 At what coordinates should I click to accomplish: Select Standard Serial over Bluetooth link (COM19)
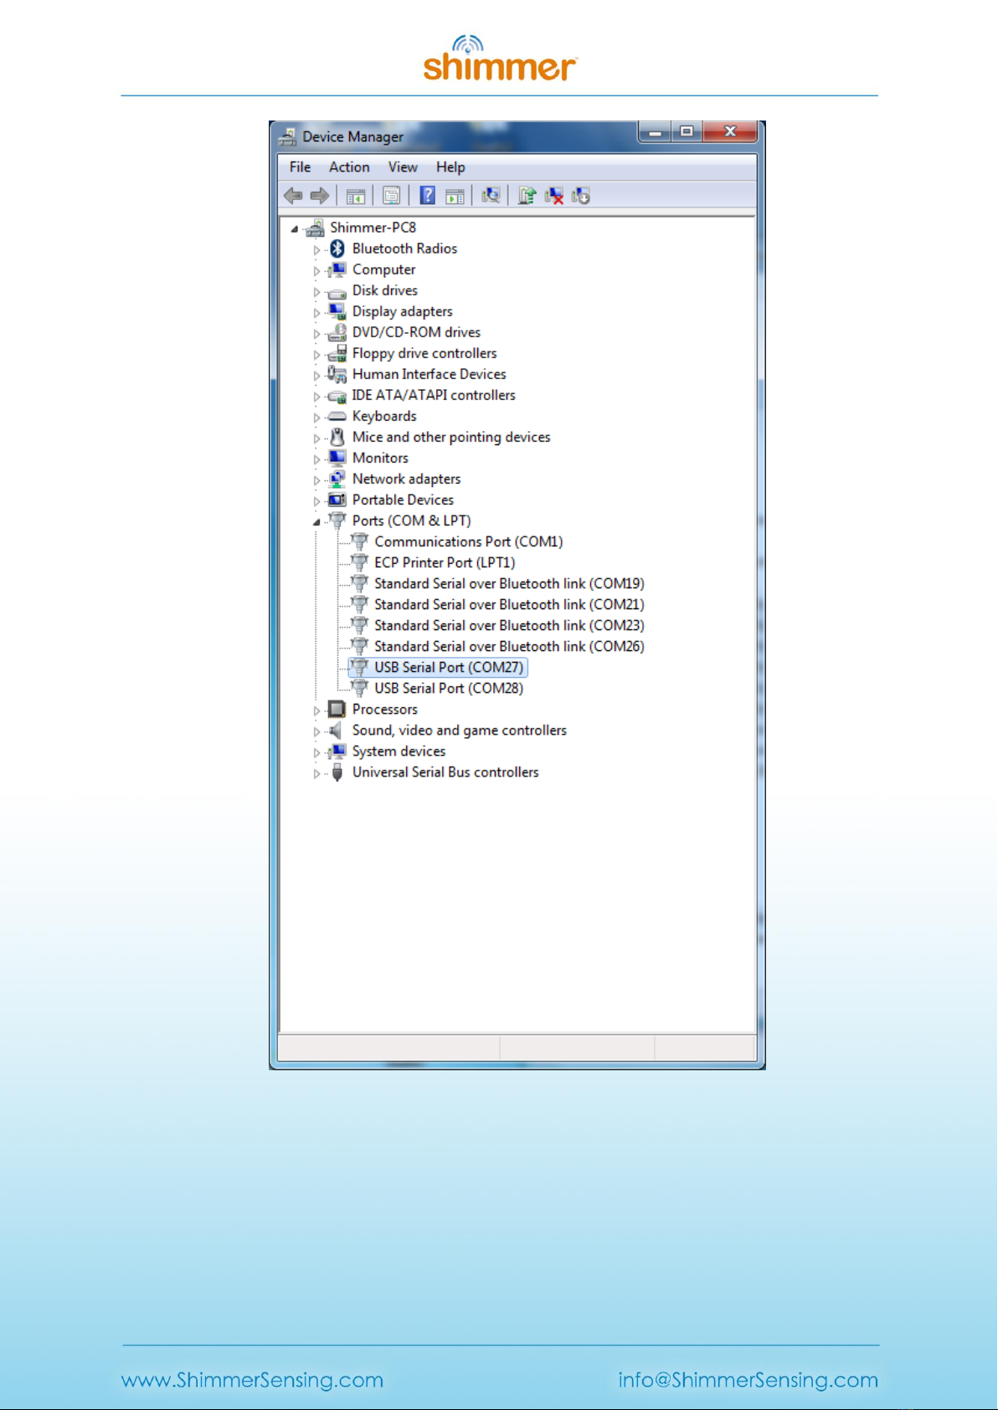click(509, 583)
